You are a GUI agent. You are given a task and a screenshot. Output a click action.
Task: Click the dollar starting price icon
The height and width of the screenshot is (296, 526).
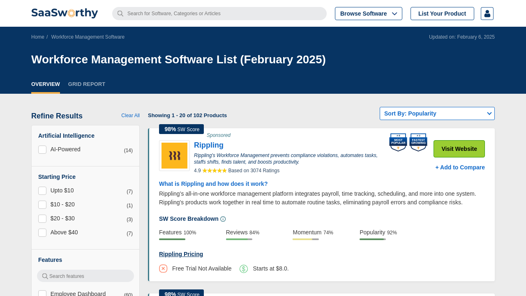(x=244, y=269)
